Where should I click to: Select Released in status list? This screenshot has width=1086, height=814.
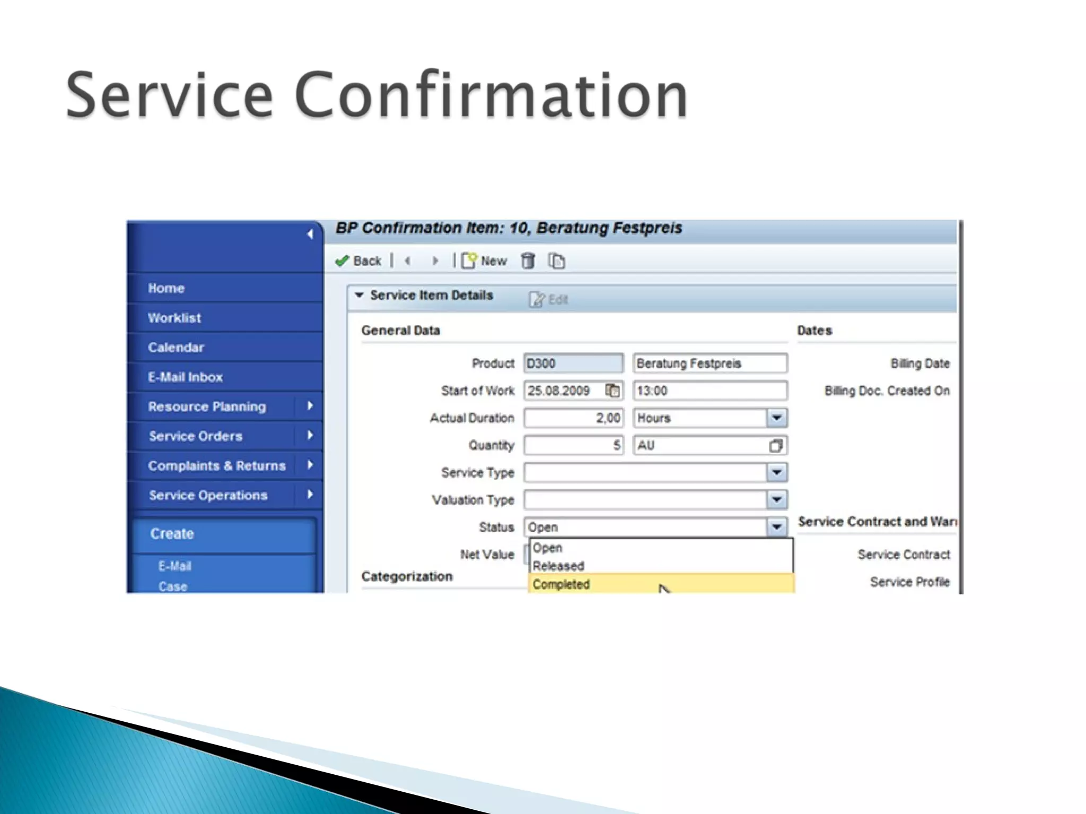point(558,566)
